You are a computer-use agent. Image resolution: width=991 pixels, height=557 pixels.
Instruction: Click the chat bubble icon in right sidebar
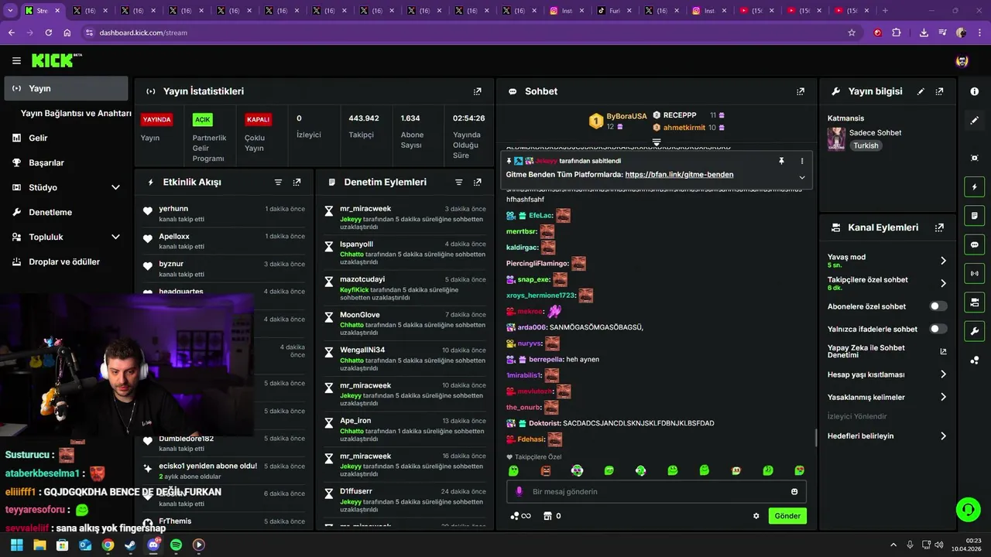(974, 244)
